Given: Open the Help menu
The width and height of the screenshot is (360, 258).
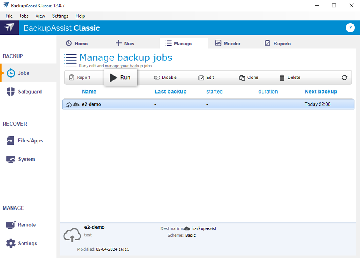Looking at the screenshot, I should (x=80, y=16).
